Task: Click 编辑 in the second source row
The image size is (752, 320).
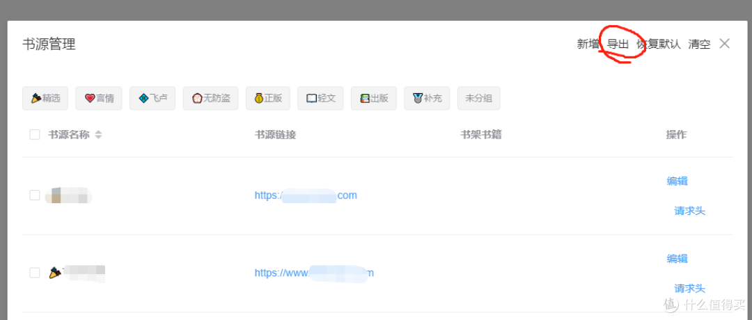Action: [677, 259]
